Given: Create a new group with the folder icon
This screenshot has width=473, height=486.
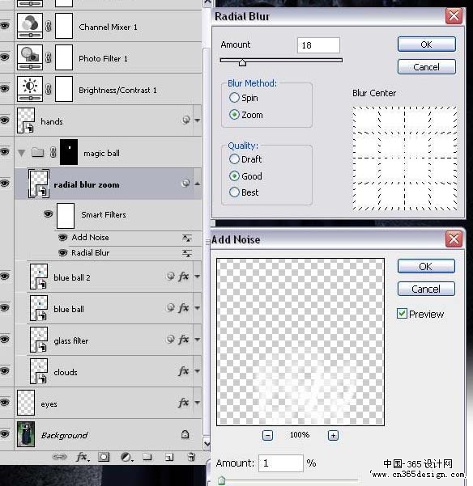Looking at the screenshot, I should click(x=147, y=457).
